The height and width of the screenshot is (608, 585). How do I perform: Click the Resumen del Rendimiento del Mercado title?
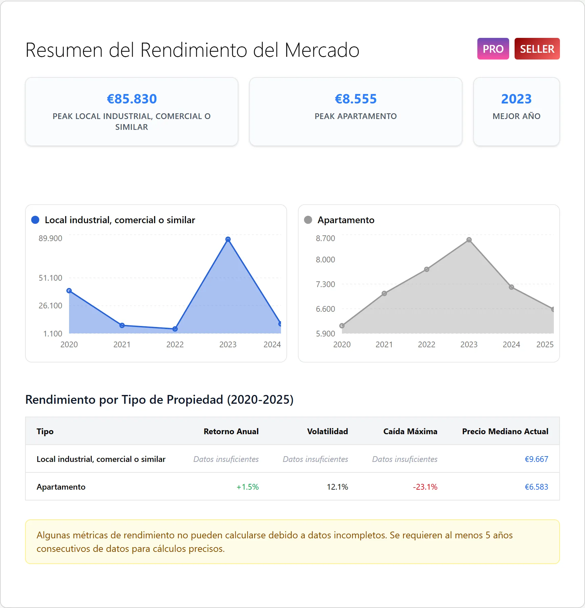(192, 50)
